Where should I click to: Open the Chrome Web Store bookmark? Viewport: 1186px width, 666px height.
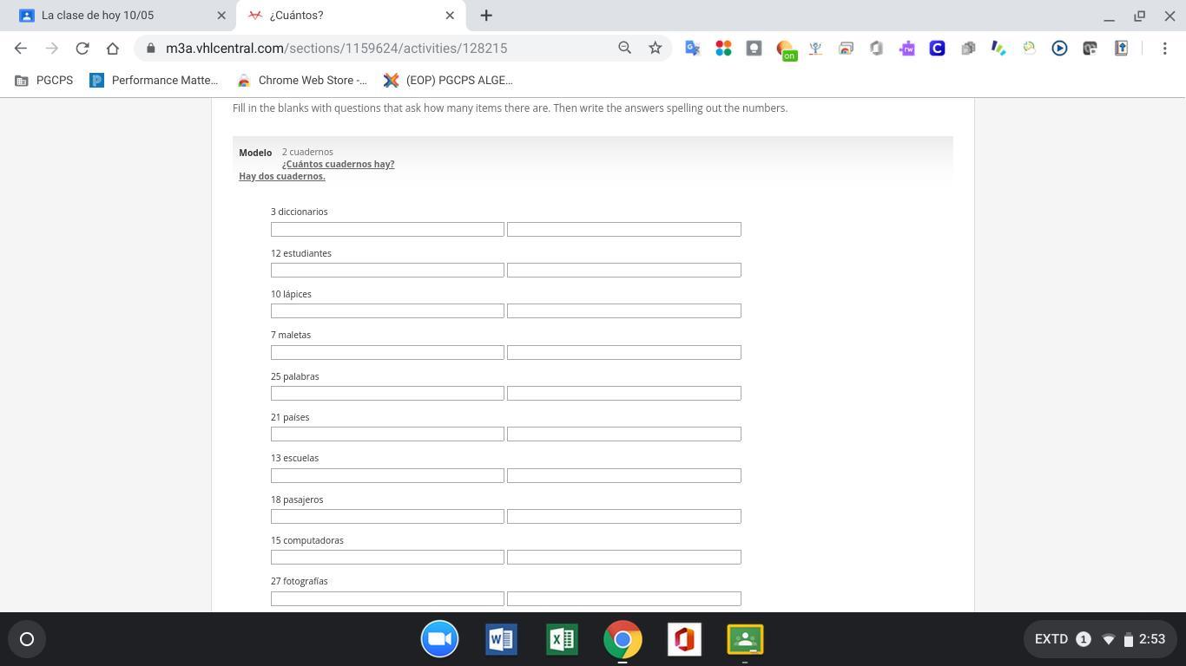point(301,81)
